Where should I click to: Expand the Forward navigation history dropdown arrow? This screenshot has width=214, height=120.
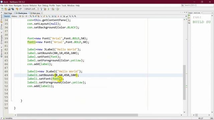tap(28, 16)
